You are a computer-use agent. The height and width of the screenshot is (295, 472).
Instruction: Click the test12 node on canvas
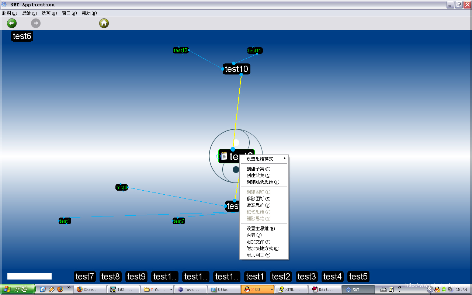pos(181,51)
